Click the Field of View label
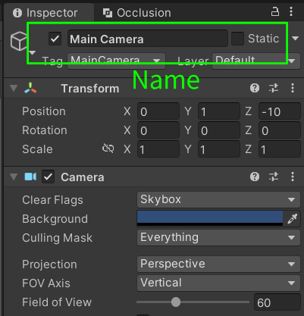The width and height of the screenshot is (304, 316). (57, 302)
